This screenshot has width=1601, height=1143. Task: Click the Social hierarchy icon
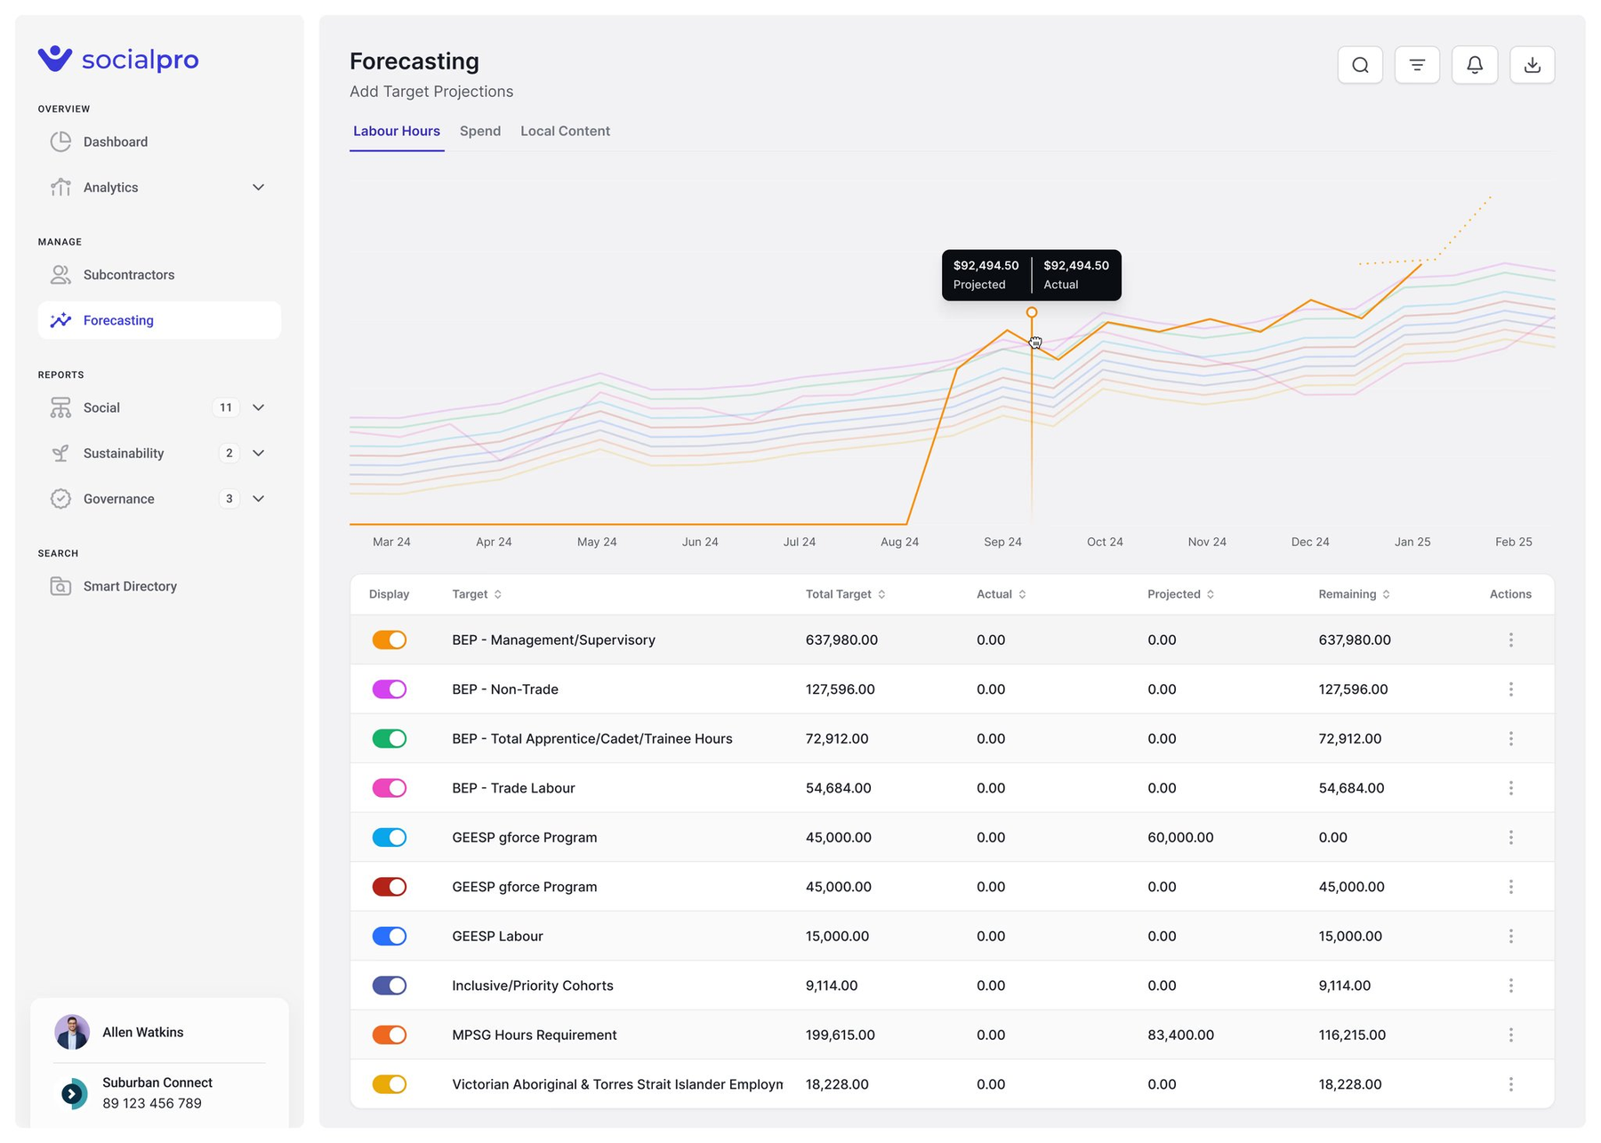point(60,407)
